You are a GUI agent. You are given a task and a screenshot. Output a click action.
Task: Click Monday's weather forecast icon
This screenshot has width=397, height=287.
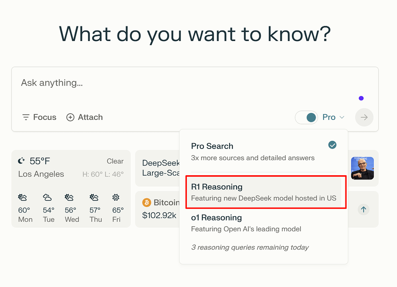(x=22, y=197)
